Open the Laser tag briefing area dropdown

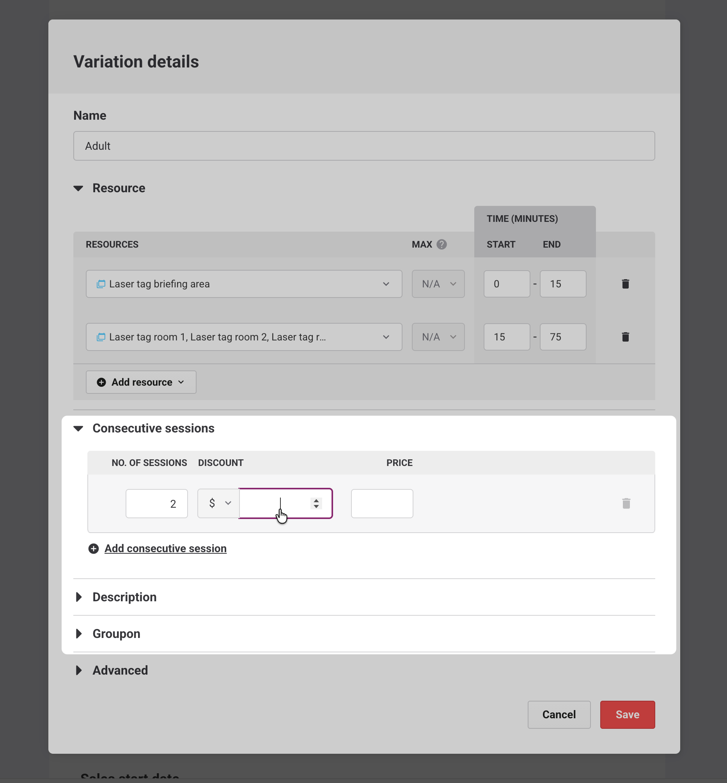click(x=244, y=284)
